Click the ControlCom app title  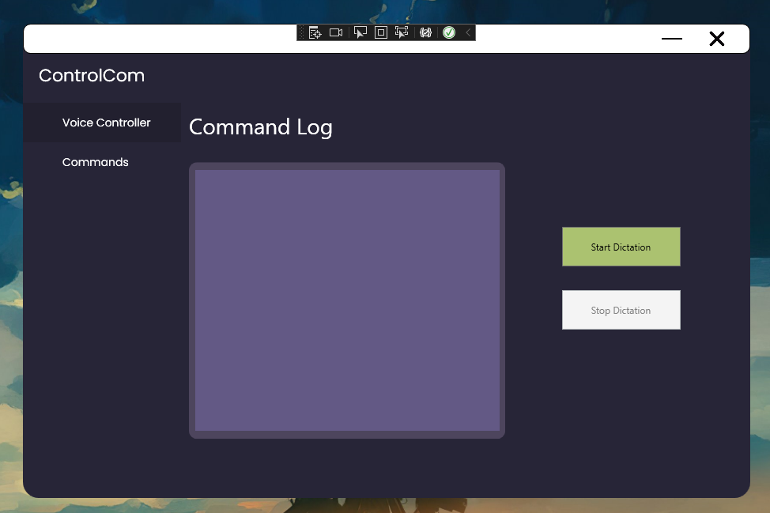pos(92,75)
